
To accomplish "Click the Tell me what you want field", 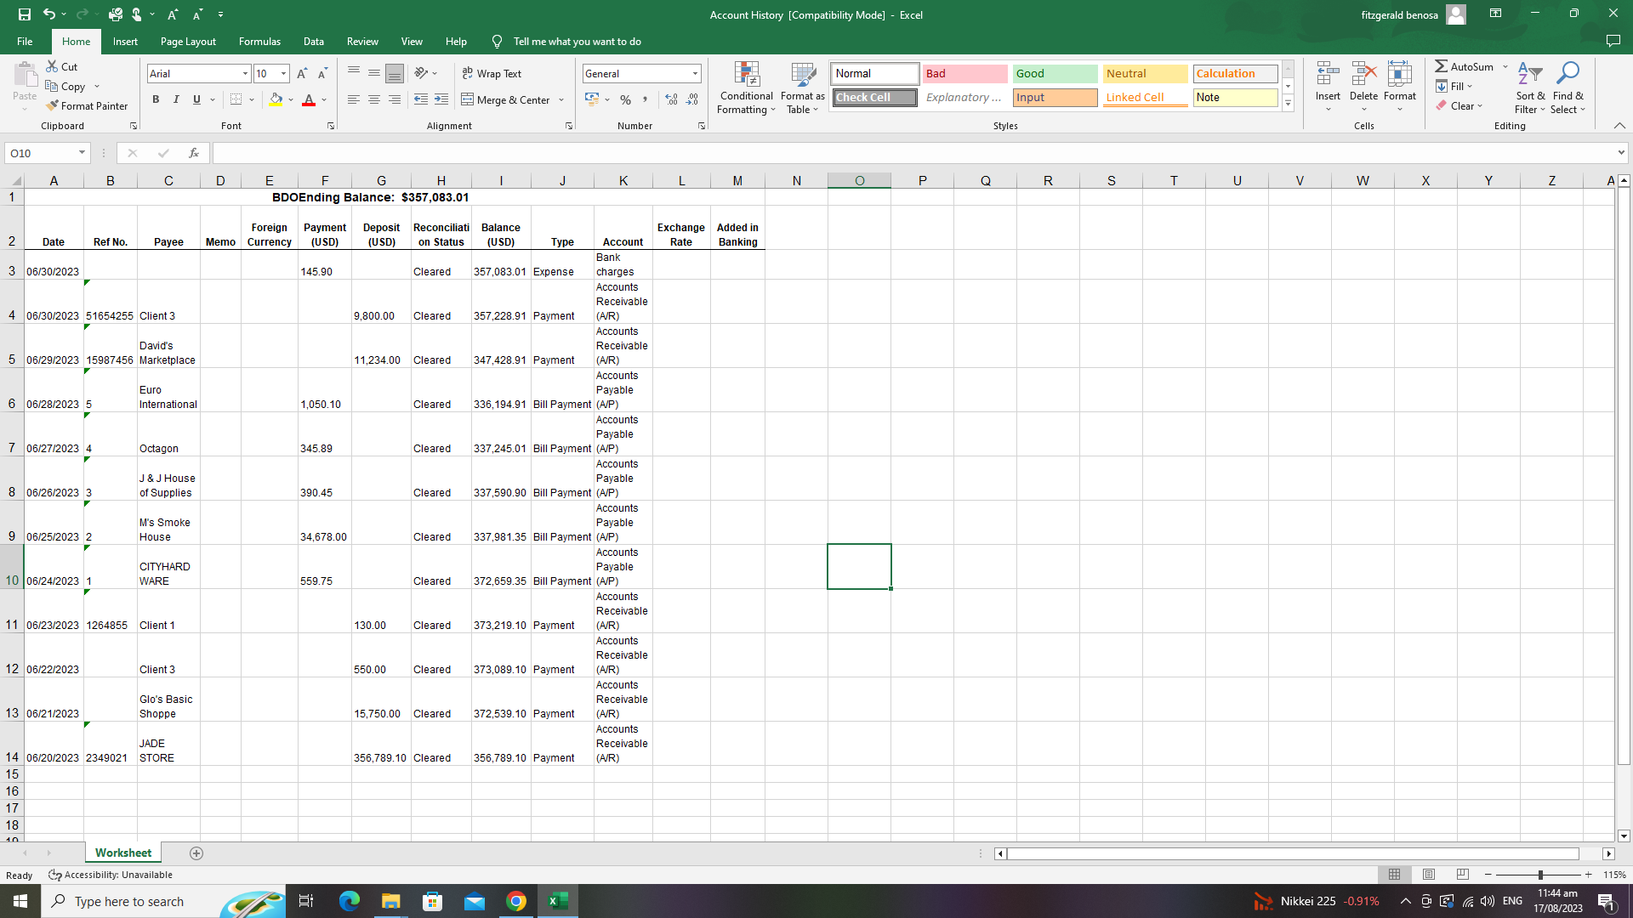I will (x=577, y=42).
